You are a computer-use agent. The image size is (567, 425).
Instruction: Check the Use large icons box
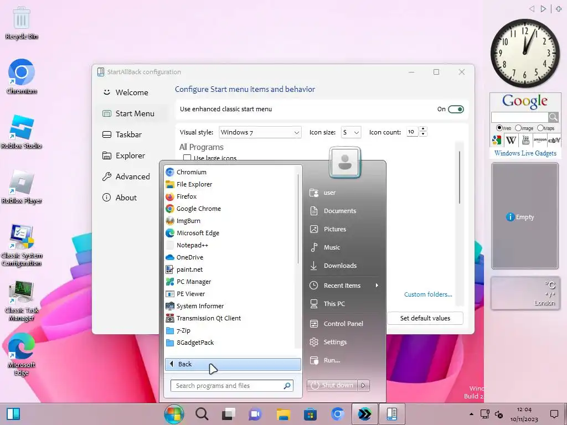pyautogui.click(x=187, y=158)
